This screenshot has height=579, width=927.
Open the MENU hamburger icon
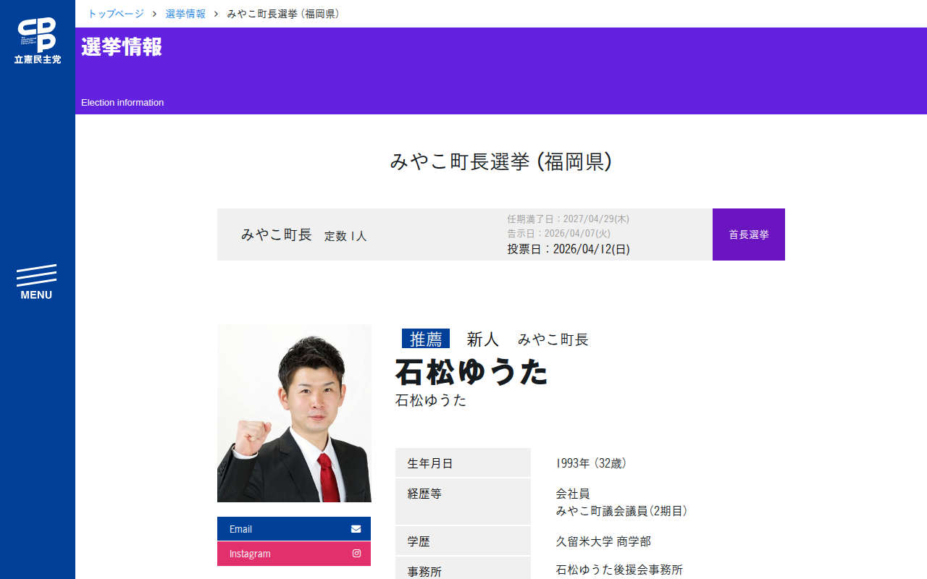36,282
